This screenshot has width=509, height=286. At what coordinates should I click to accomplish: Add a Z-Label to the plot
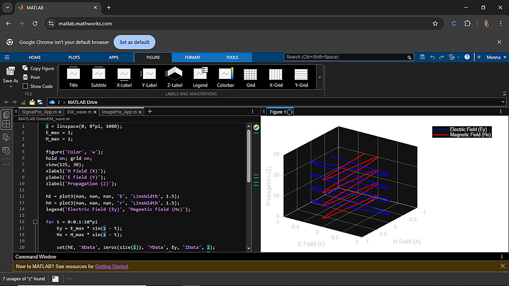[x=175, y=75]
